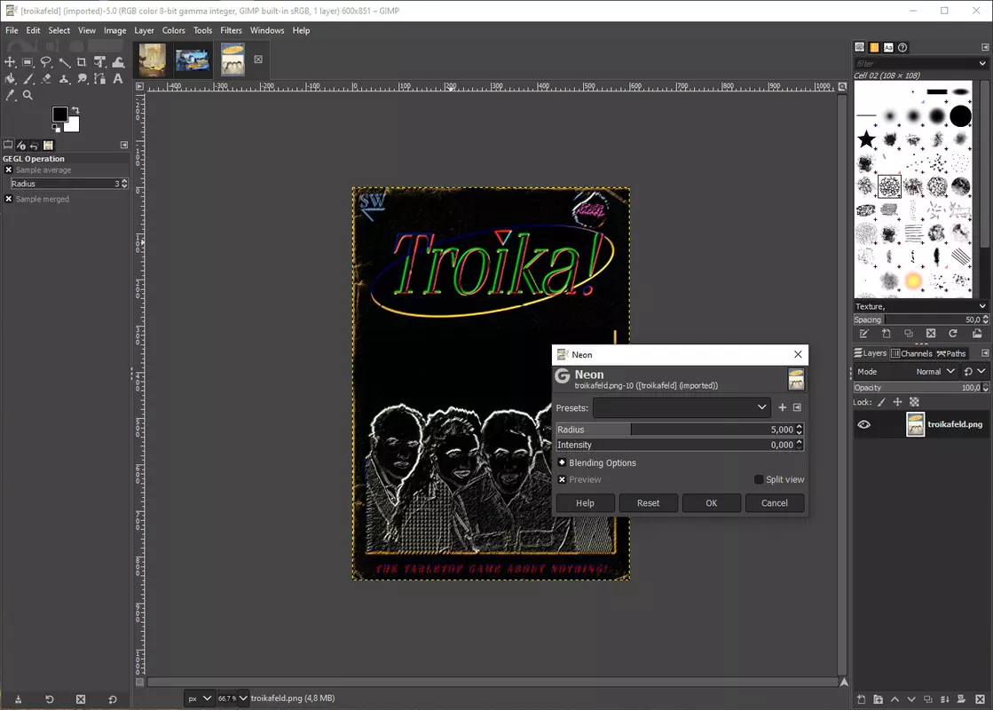Reset colors to default black and white
This screenshot has width=993, height=710.
[56, 128]
